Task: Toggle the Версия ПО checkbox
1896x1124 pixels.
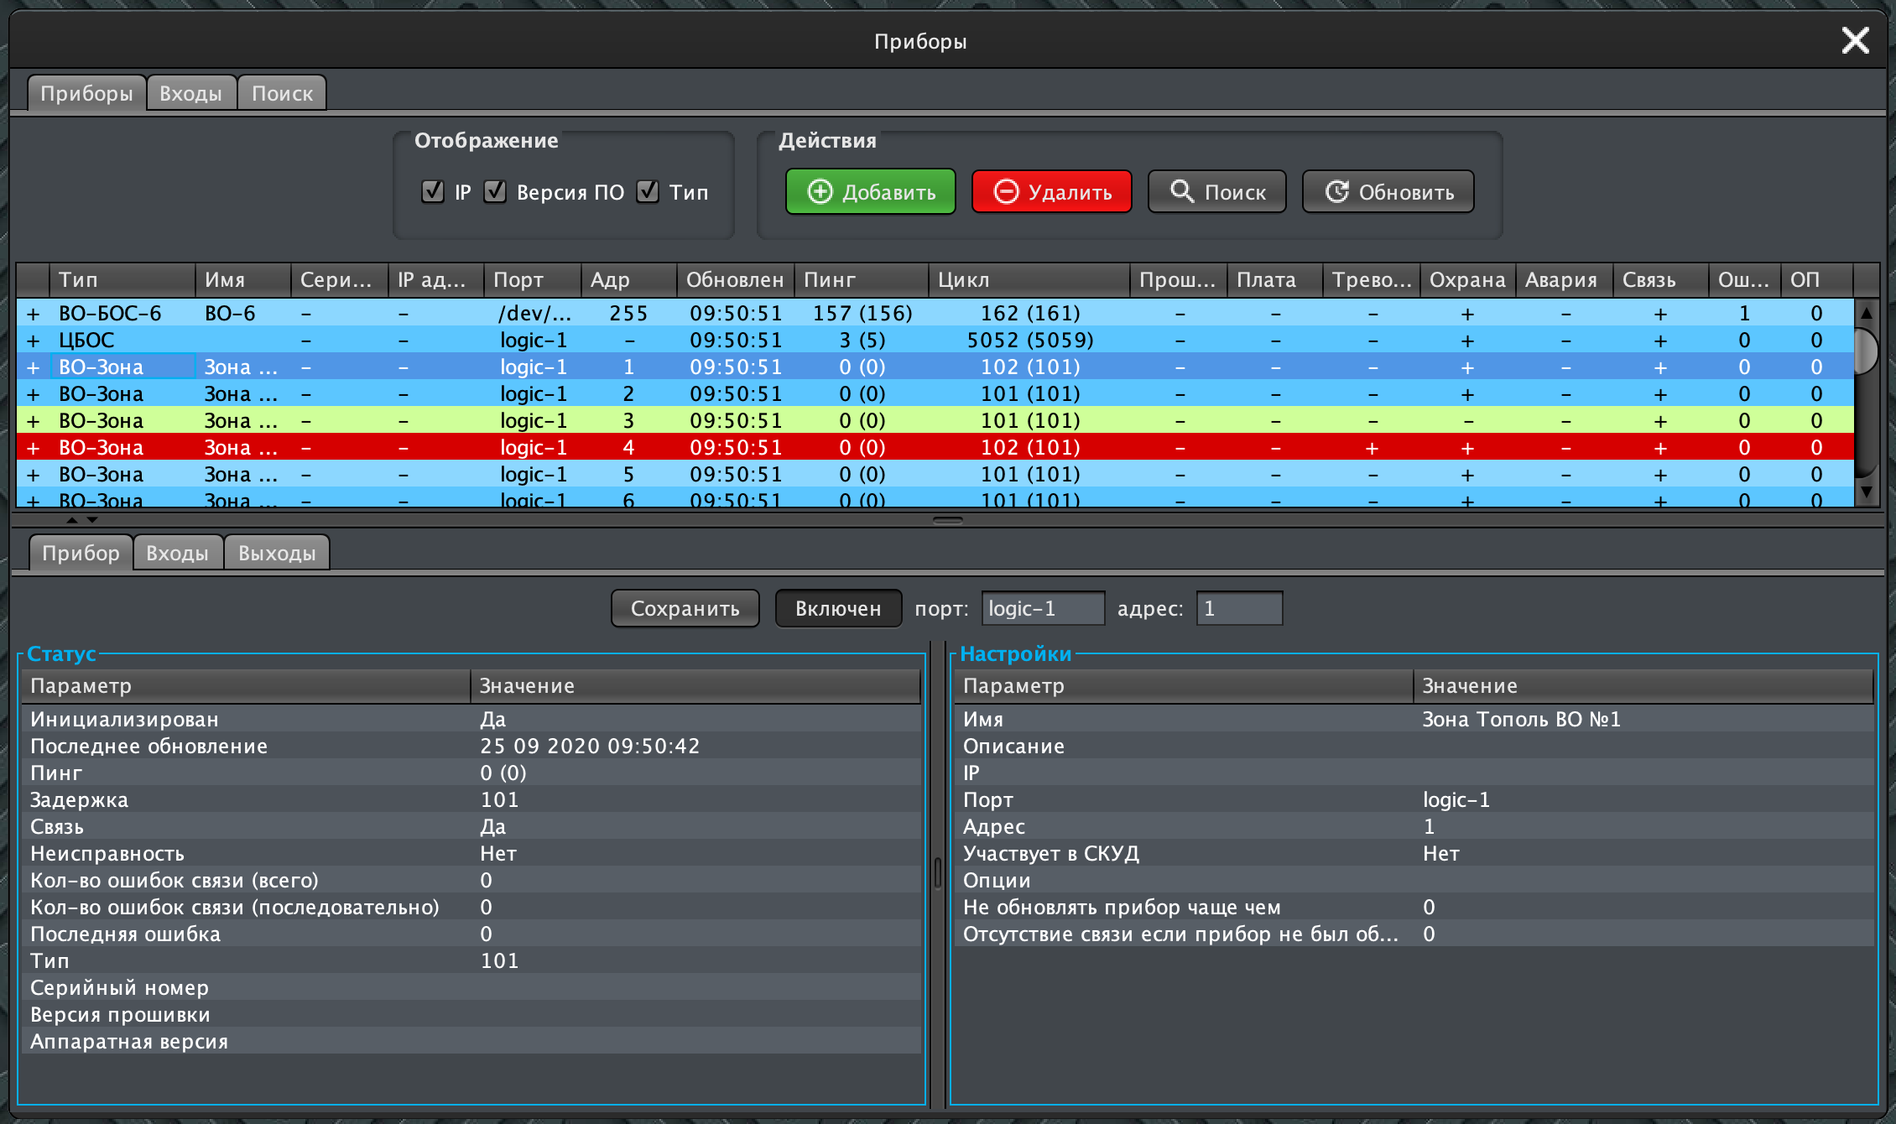Action: pos(496,192)
